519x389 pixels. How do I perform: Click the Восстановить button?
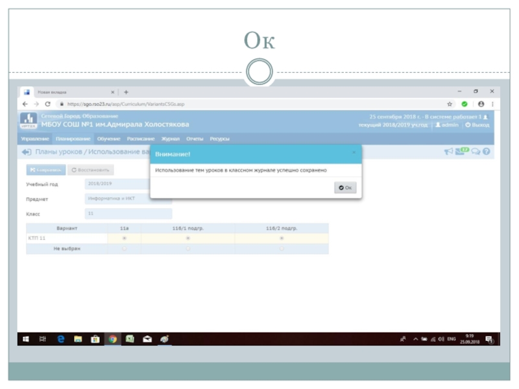click(91, 170)
